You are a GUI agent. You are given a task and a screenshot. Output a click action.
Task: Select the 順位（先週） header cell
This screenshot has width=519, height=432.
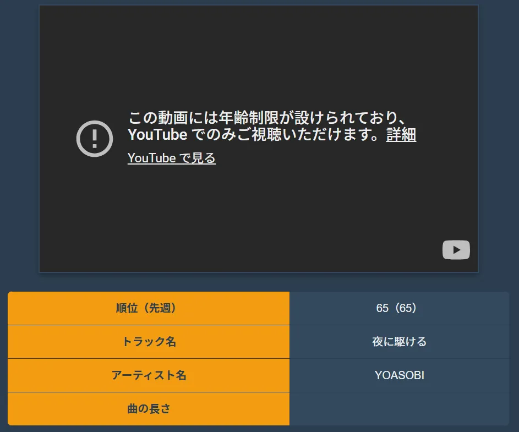(x=149, y=308)
